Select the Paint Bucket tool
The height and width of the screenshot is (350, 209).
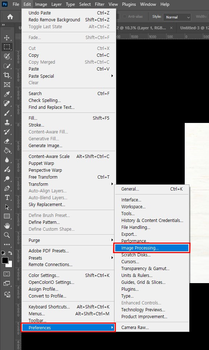(7, 151)
